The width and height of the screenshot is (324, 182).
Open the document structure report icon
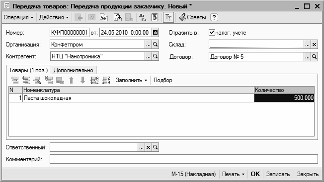(155, 17)
